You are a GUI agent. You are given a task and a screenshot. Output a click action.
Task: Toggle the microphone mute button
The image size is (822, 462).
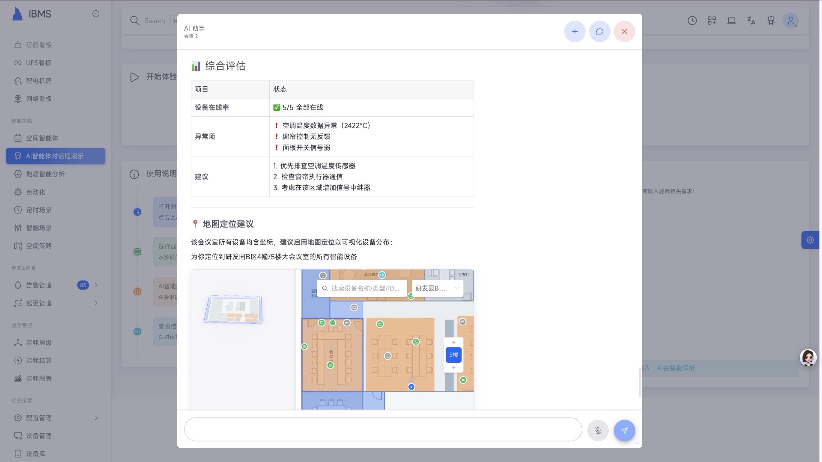tap(598, 430)
